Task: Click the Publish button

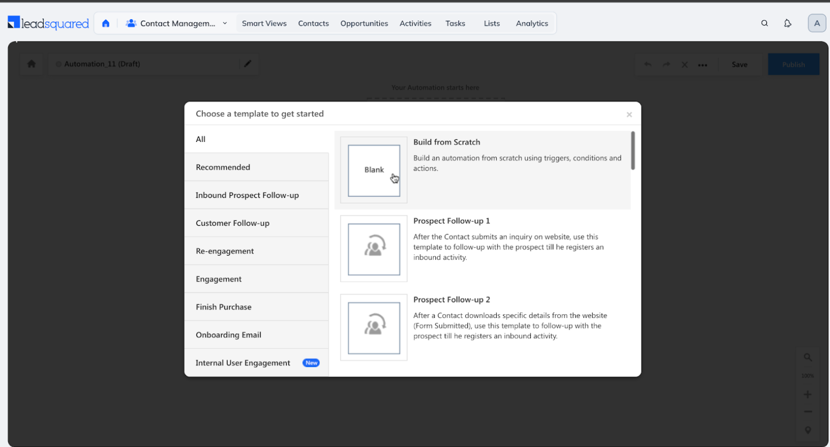Action: (793, 65)
